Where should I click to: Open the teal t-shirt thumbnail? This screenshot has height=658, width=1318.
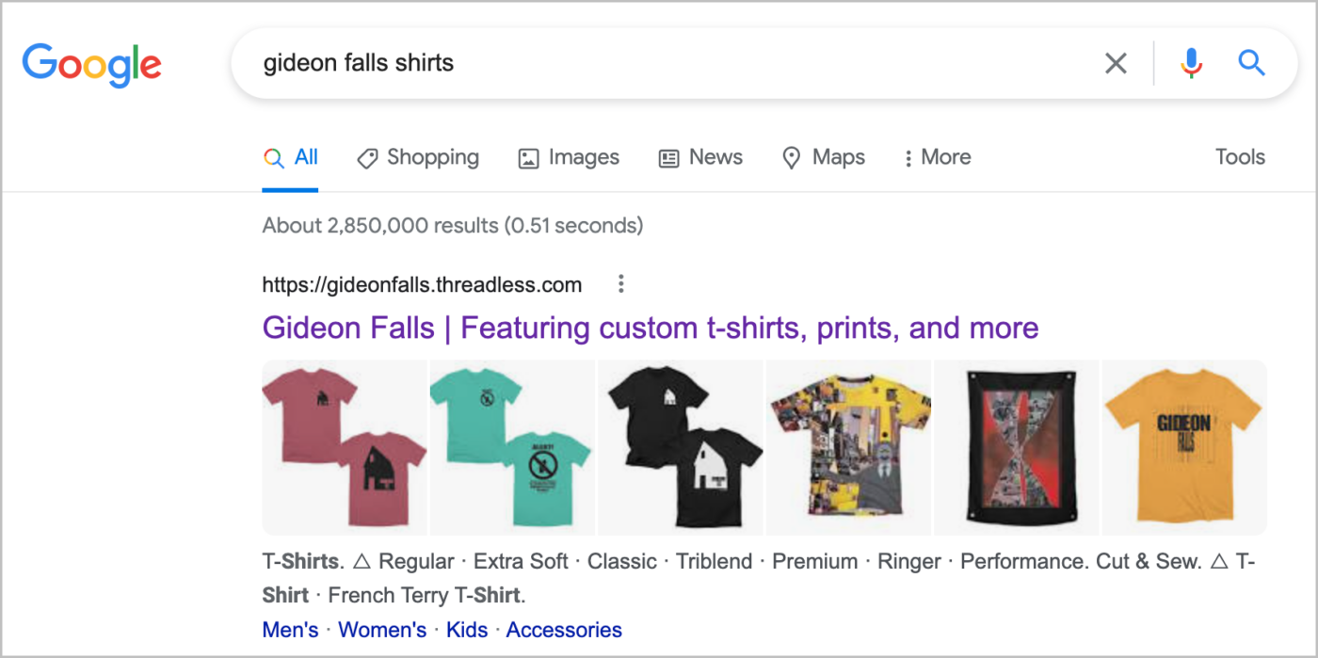click(x=511, y=447)
